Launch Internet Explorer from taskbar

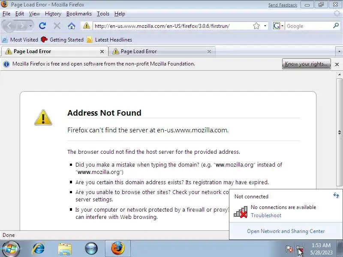[38, 249]
